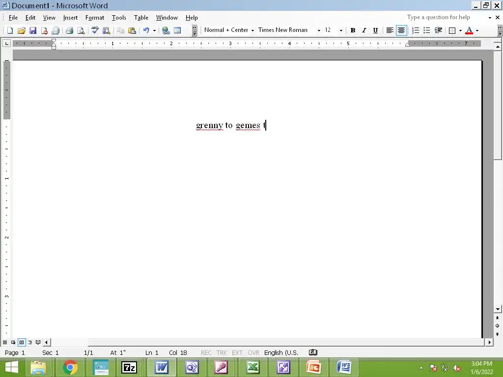Start a numbered list
Image resolution: width=503 pixels, height=377 pixels.
(416, 30)
